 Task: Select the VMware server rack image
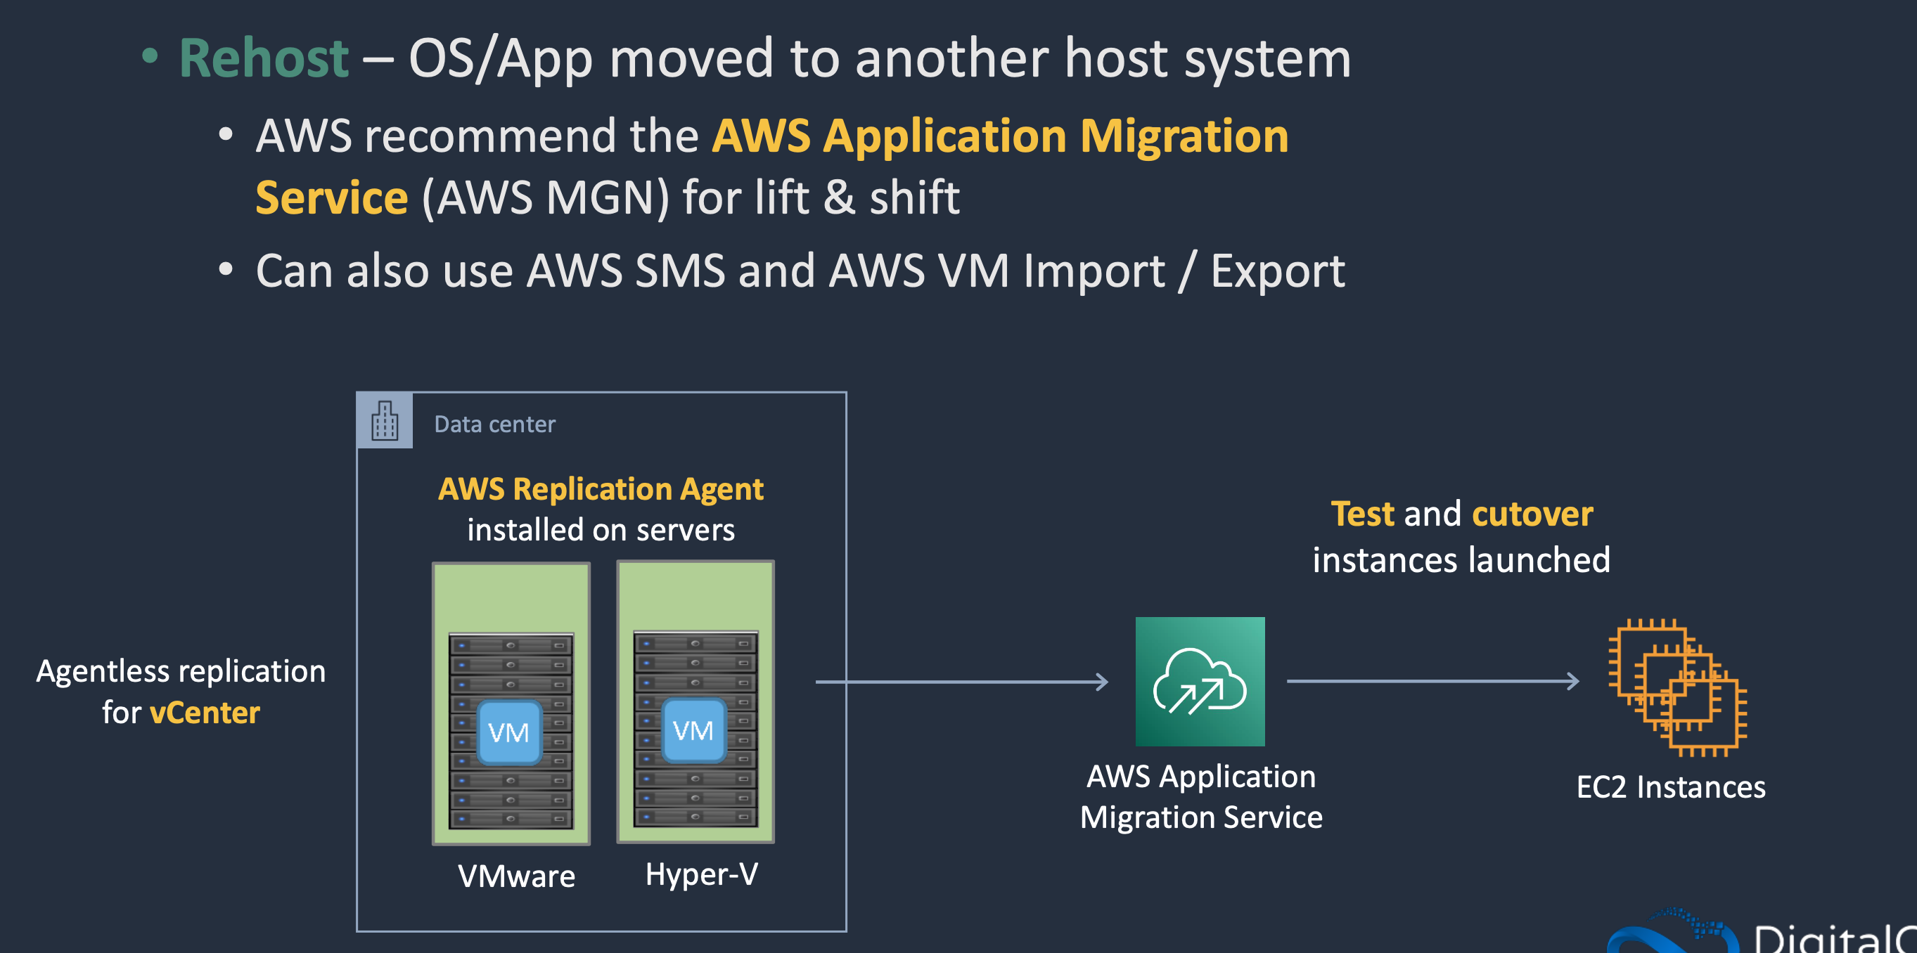(x=511, y=730)
